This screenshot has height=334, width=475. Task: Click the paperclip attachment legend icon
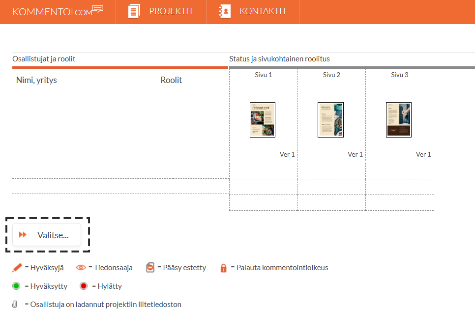(x=15, y=305)
